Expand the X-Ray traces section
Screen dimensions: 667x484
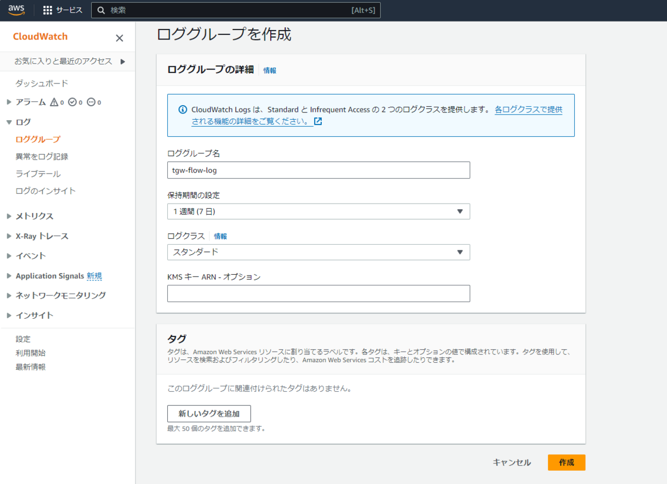click(x=9, y=236)
